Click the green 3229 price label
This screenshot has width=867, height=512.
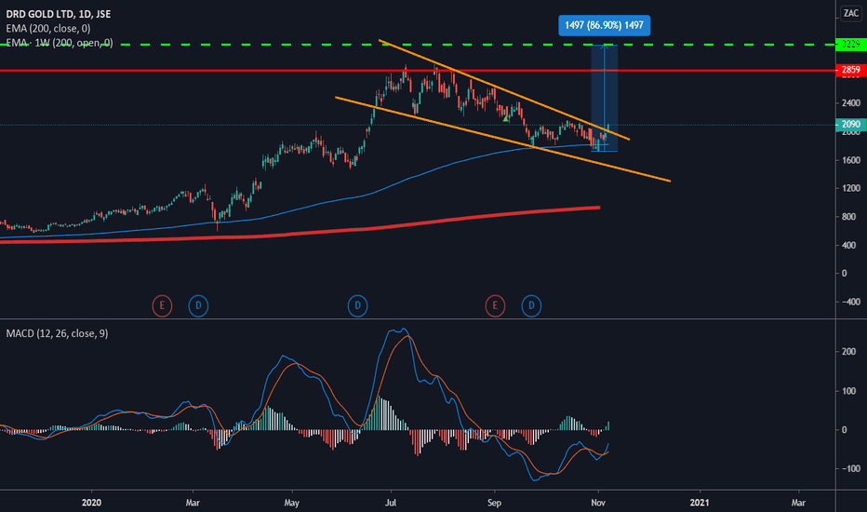851,44
